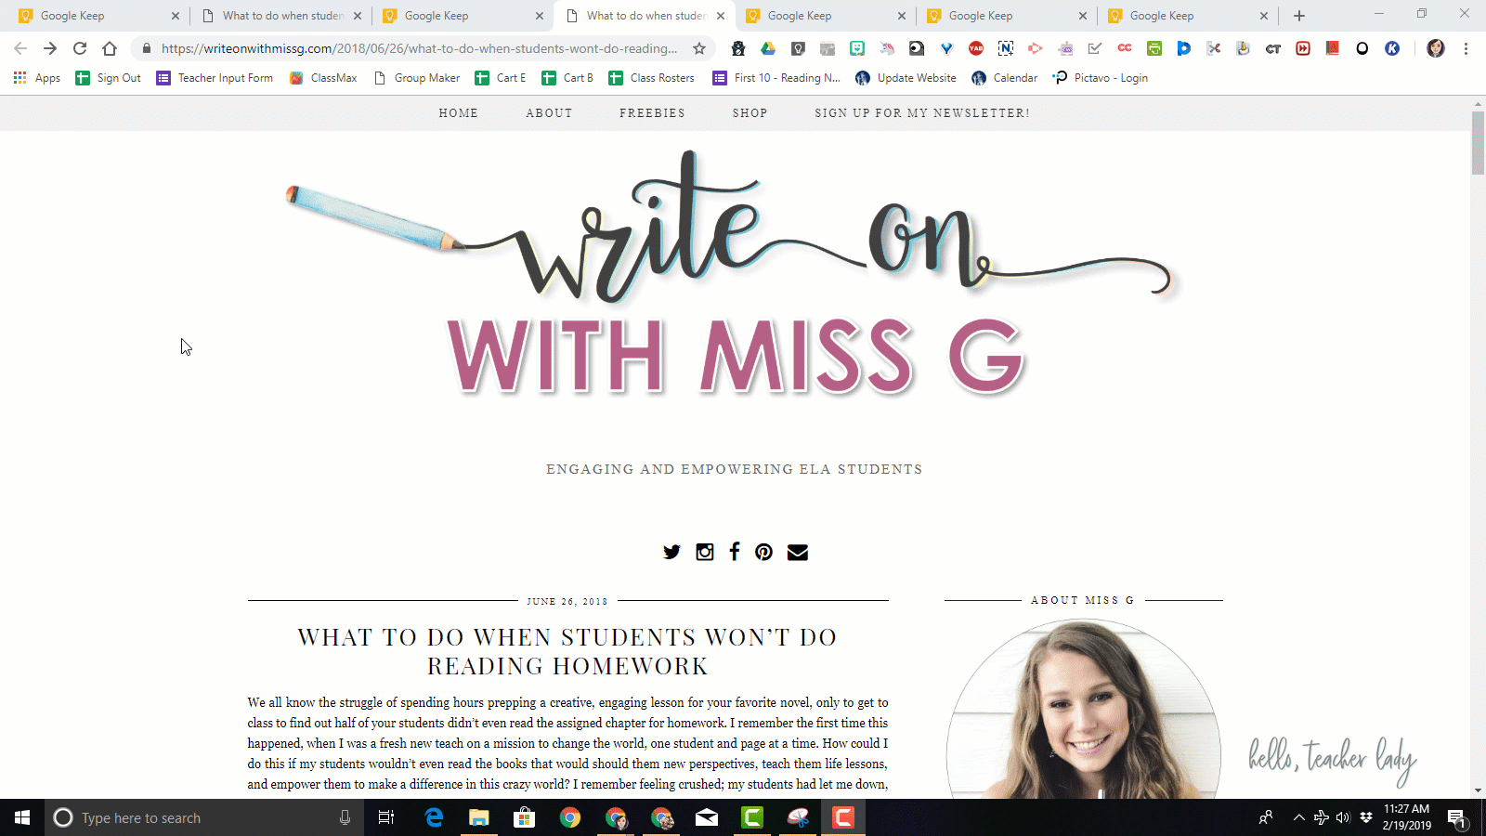1486x836 pixels.
Task: Open the Twitter social icon
Action: (671, 552)
